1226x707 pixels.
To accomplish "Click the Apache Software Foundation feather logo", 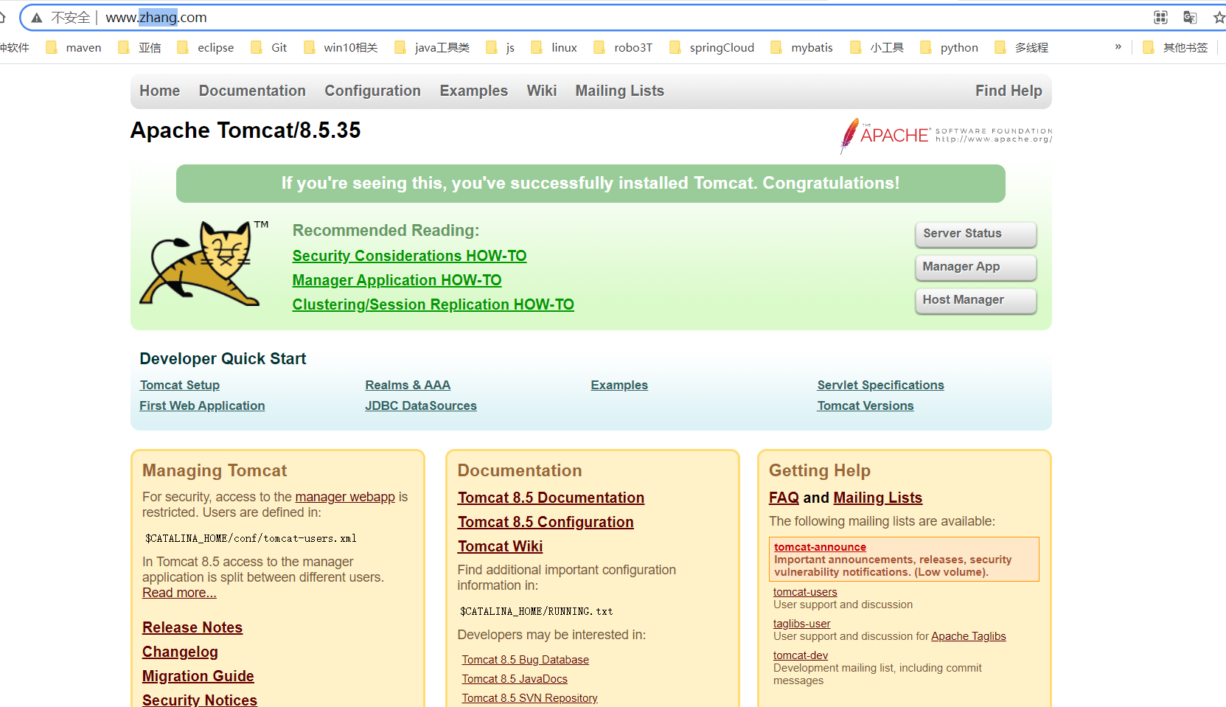I will pos(946,136).
